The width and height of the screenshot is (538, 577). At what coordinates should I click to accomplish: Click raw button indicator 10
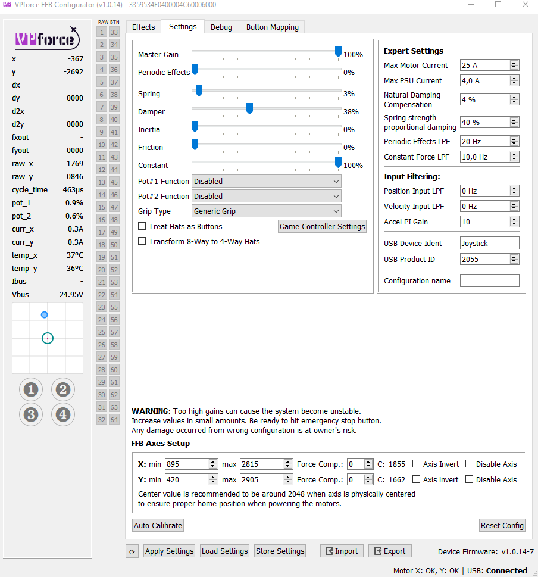pos(102,145)
